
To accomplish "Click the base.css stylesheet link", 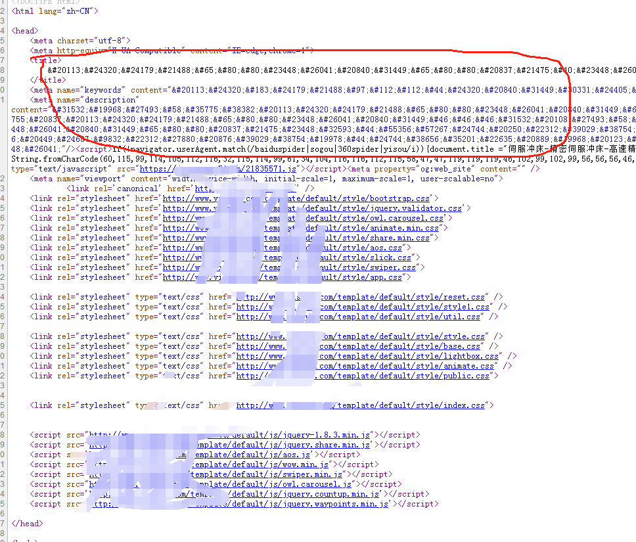I will [358, 346].
